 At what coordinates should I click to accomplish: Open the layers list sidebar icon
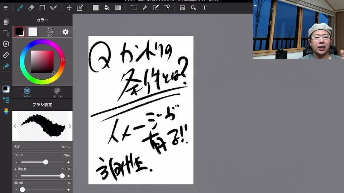tap(6, 100)
